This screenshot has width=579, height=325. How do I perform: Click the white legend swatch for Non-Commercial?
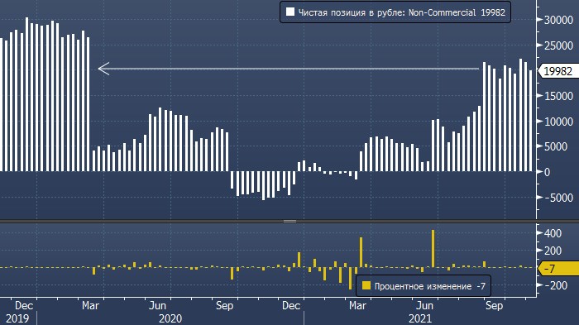coord(290,12)
